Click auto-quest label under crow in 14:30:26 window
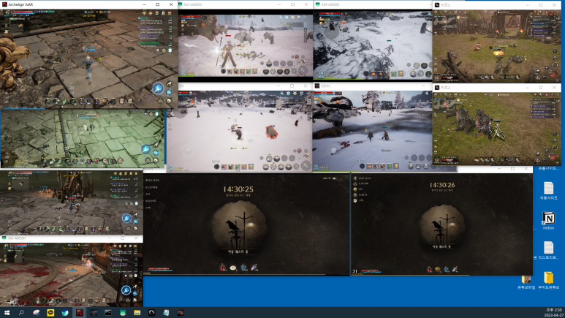Image resolution: width=565 pixels, height=318 pixels. pyautogui.click(x=441, y=246)
